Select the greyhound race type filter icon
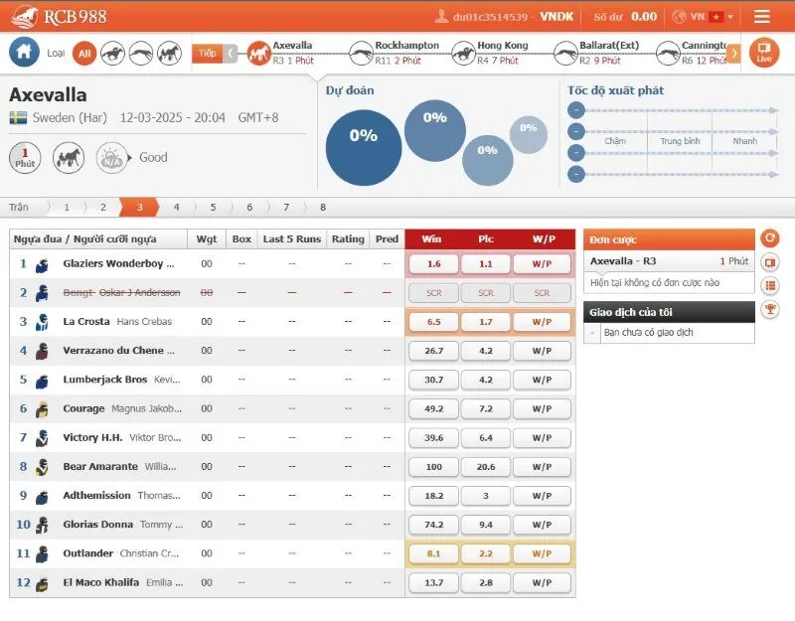795x621 pixels. [140, 53]
